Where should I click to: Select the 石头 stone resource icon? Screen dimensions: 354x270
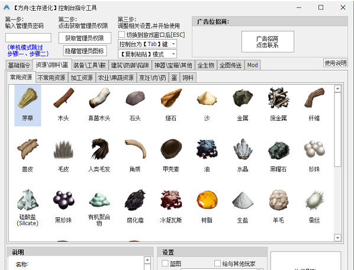click(x=135, y=98)
